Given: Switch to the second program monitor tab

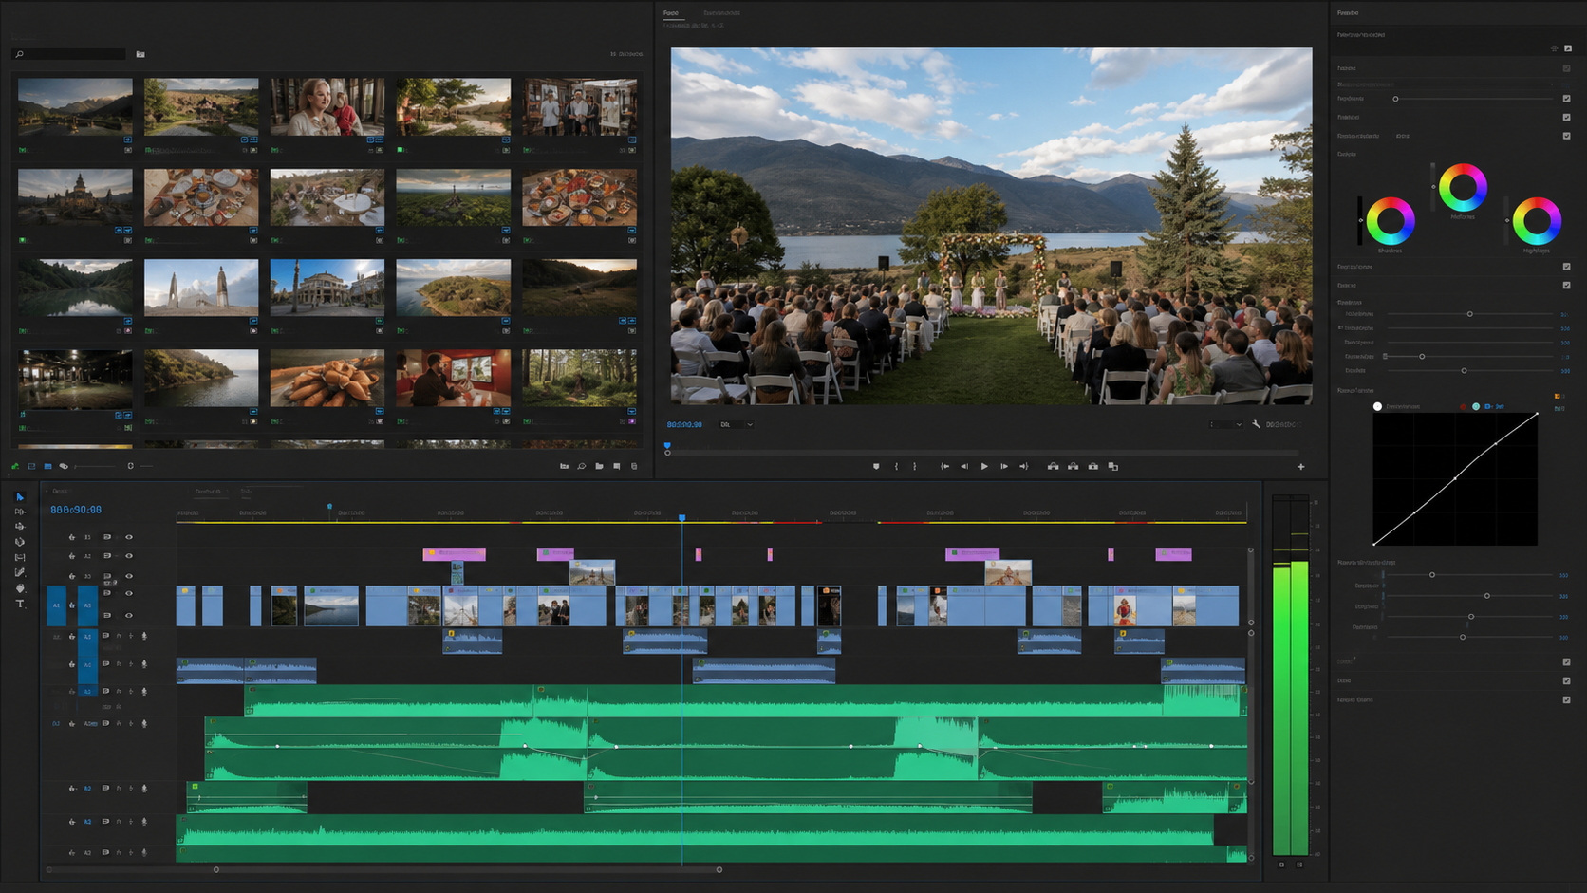Looking at the screenshot, I should click(x=721, y=13).
